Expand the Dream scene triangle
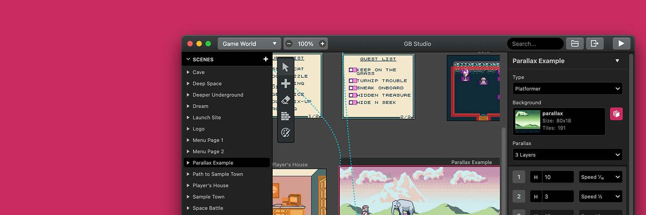 click(188, 106)
